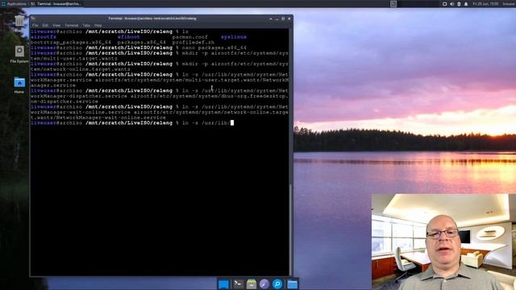The image size is (516, 290).
Task: Open the Edit menu in Terminal
Action: 45,25
